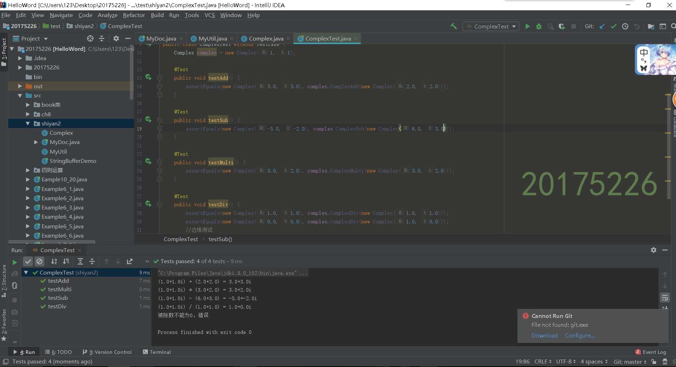Open the Event Log
This screenshot has width=676, height=367.
click(x=651, y=352)
